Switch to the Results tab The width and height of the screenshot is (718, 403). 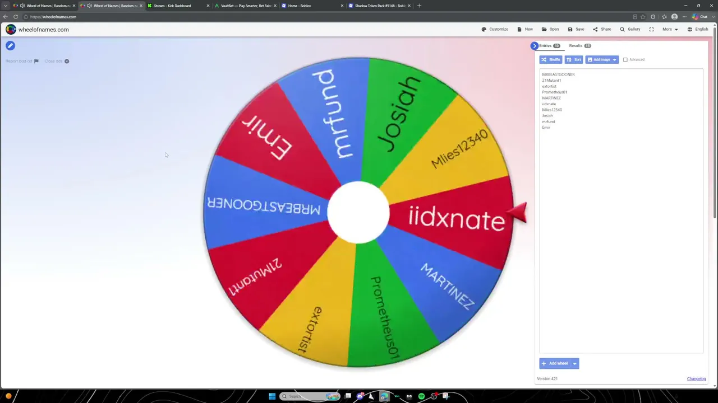579,46
